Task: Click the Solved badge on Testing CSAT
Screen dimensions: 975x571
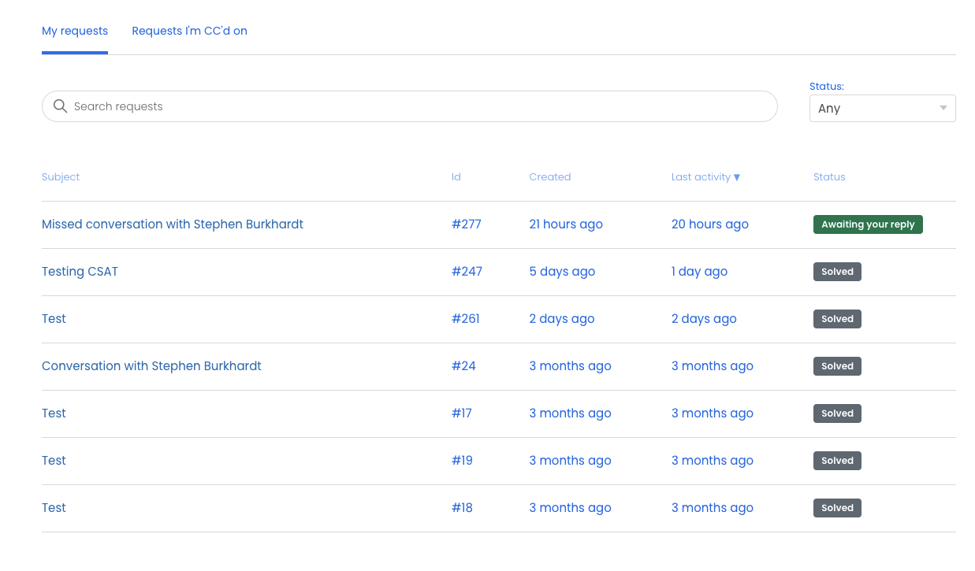Action: point(836,271)
